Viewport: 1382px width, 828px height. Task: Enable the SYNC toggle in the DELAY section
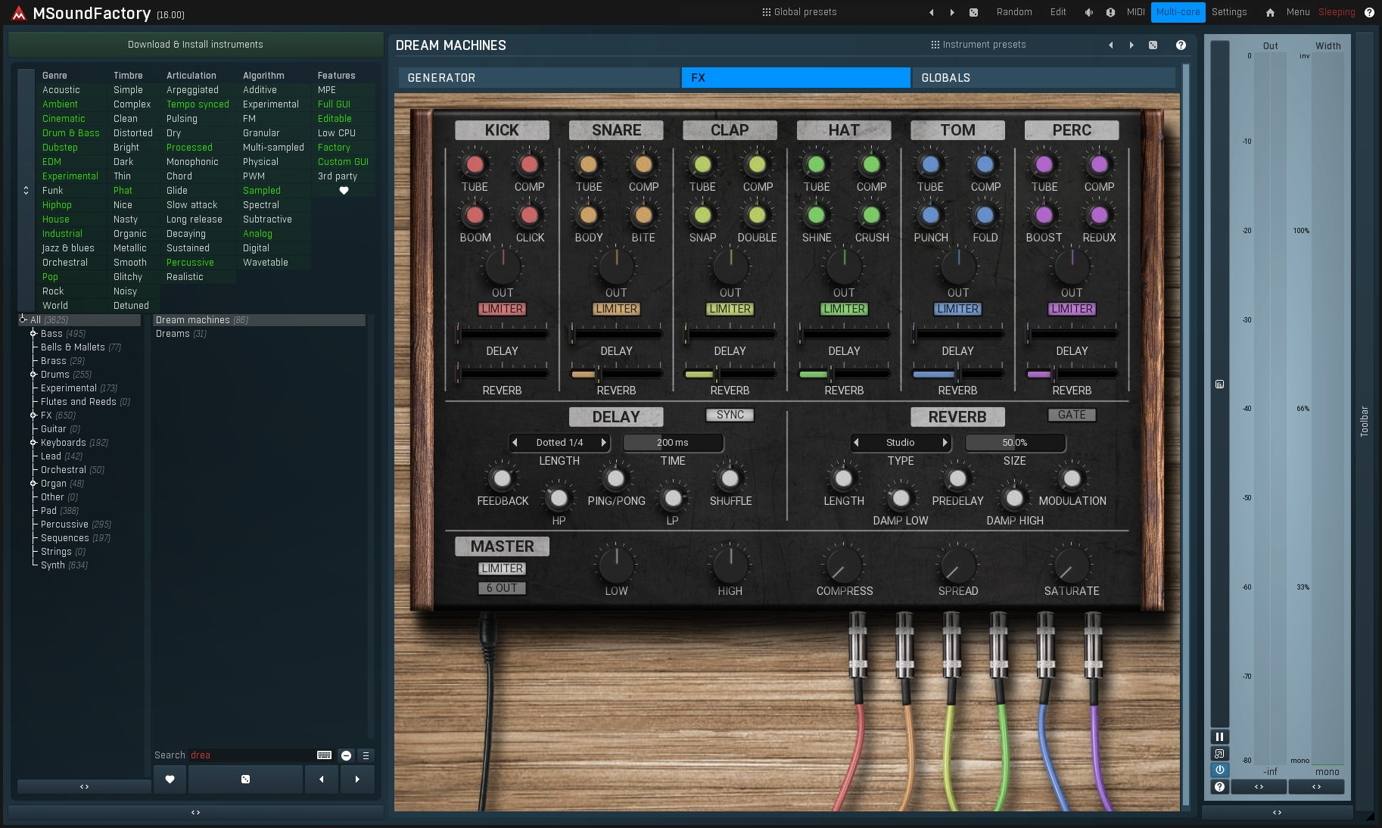click(x=729, y=415)
